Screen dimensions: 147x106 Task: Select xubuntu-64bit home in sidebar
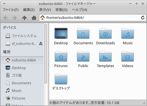tap(22, 60)
